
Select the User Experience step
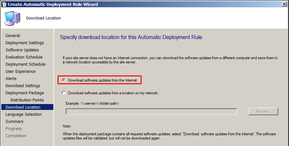[x=21, y=72]
